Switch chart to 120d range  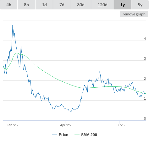coord(102,5)
